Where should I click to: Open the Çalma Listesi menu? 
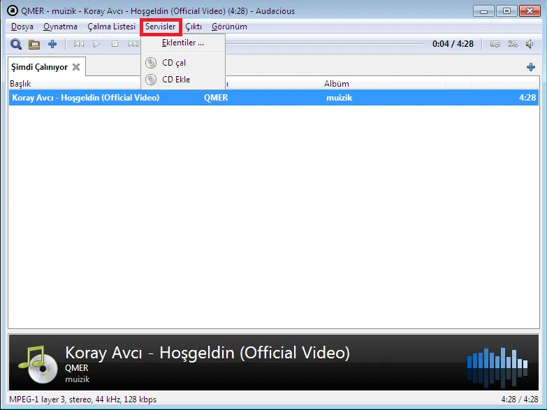(x=111, y=27)
